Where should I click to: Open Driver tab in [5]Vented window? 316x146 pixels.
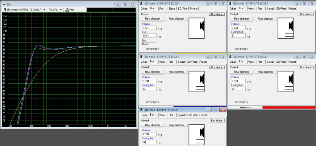click(144, 115)
